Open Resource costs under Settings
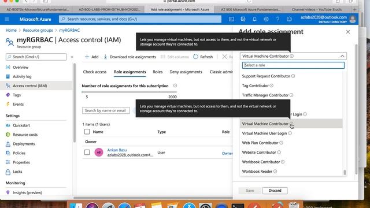The height and width of the screenshot is (208, 370). click(25, 135)
